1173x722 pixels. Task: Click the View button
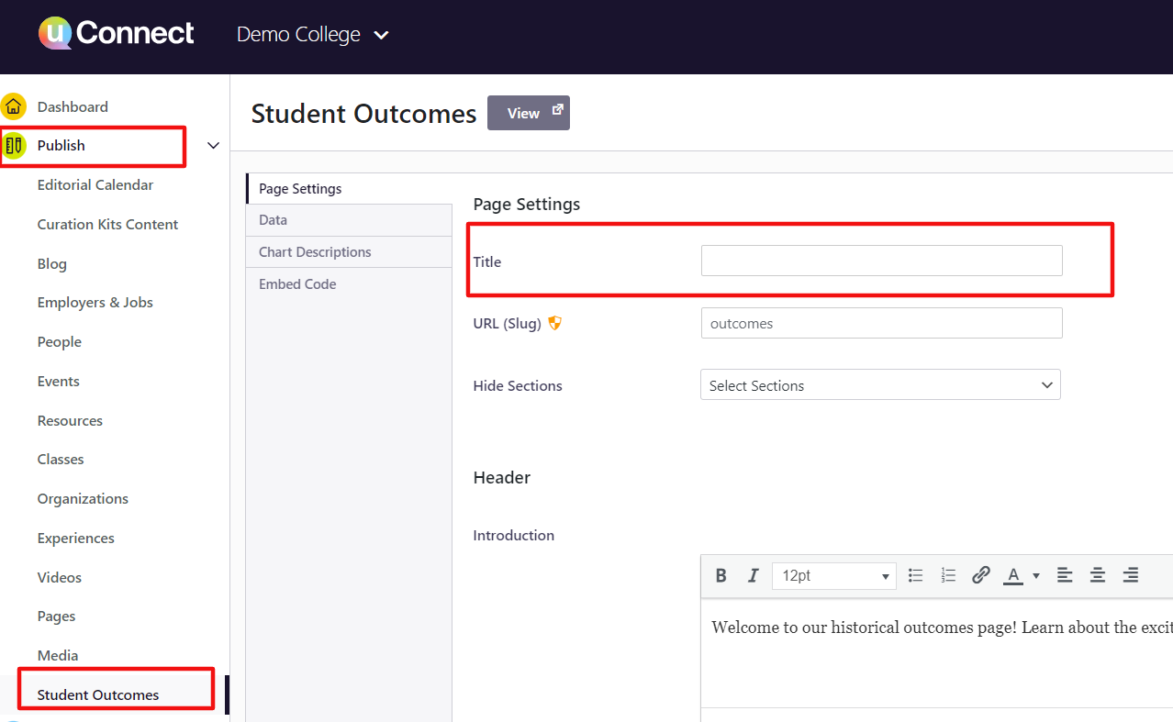pyautogui.click(x=528, y=113)
